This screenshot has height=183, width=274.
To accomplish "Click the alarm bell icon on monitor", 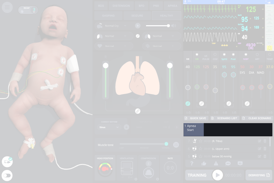I will 270,48.
